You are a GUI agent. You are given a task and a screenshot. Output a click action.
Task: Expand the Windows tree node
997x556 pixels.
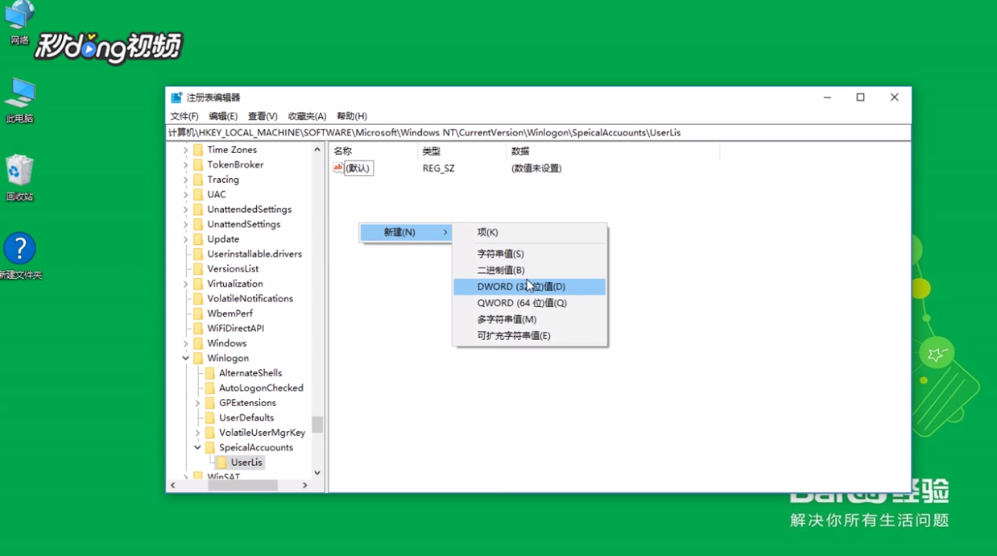tap(186, 343)
